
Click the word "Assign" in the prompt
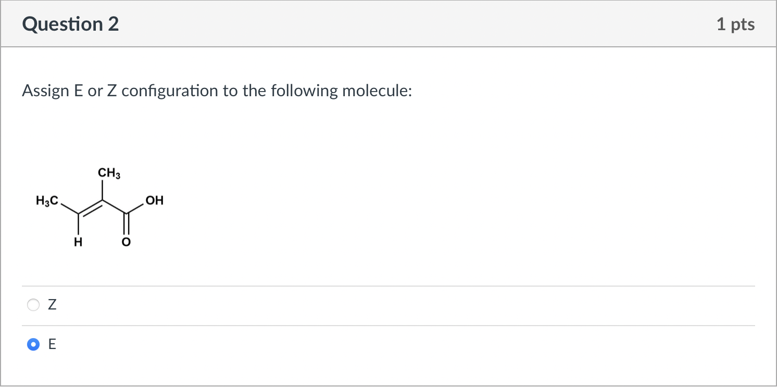click(x=45, y=91)
